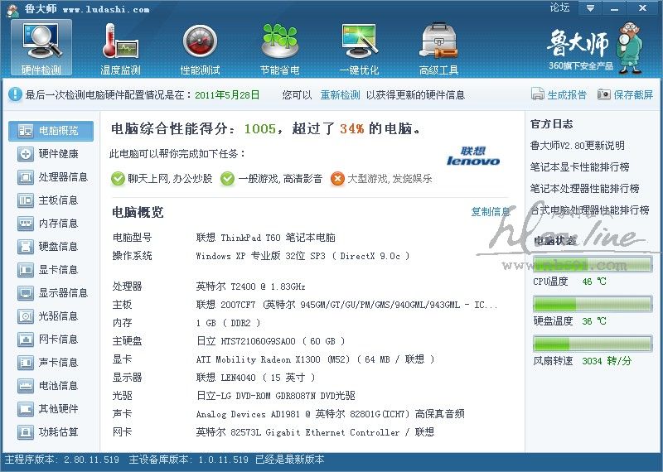Click 主程序版本 2.80.11.519 in status bar
The width and height of the screenshot is (663, 472).
[61, 460]
